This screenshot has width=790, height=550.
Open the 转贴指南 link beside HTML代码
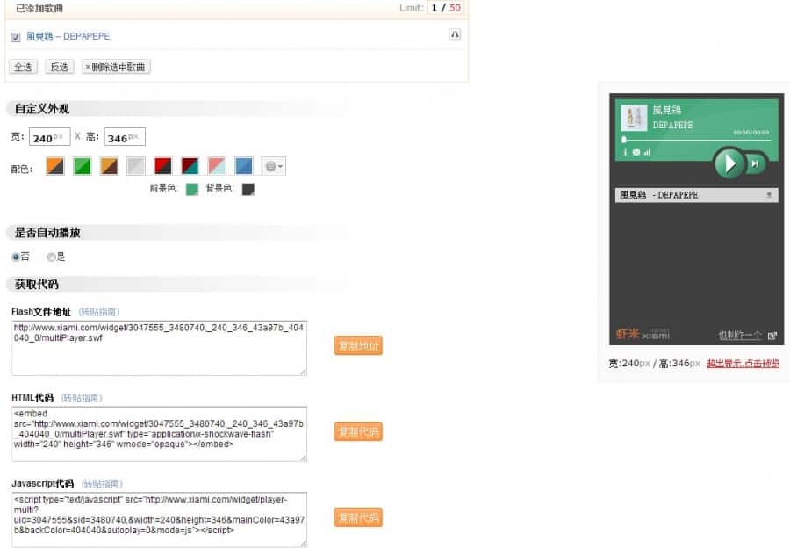point(82,397)
